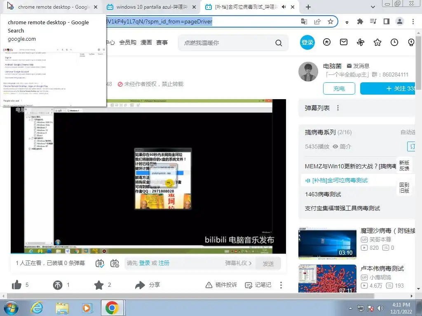Open a new browser tab
The height and width of the screenshot is (316, 422).
point(308,7)
